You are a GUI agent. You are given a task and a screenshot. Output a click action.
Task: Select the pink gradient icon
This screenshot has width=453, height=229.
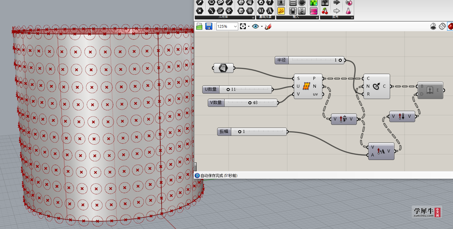pos(314,11)
